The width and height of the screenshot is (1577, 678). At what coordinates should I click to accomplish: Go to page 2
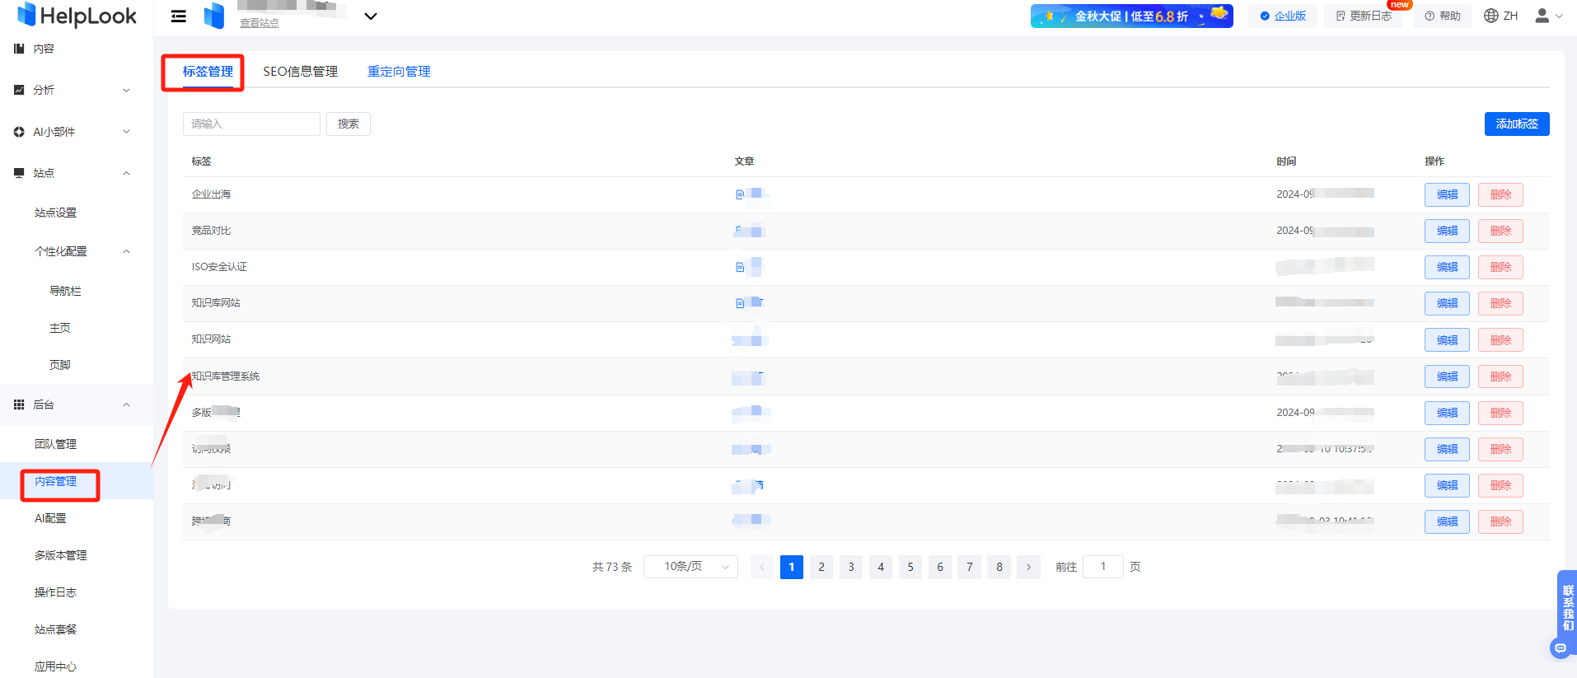(x=821, y=567)
